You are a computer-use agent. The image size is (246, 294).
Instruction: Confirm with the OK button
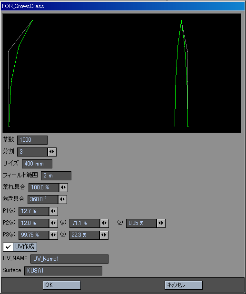coord(62,285)
